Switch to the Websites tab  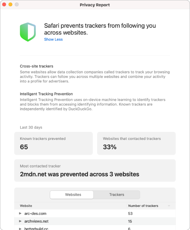click(73, 195)
